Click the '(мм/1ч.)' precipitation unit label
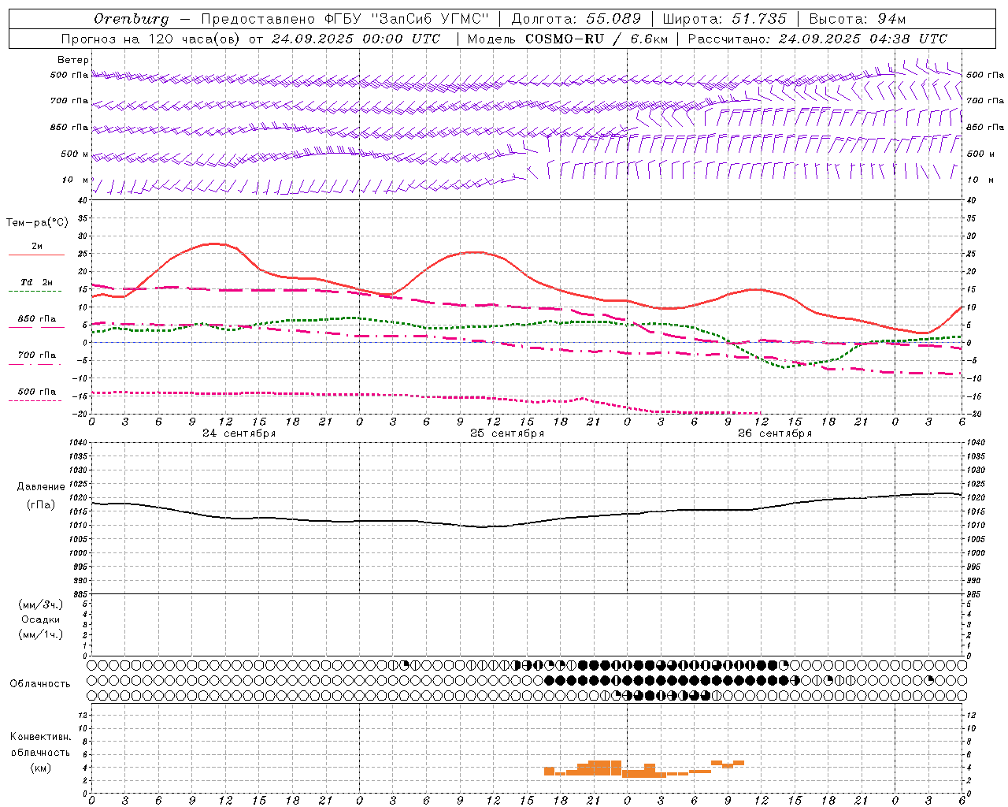The height and width of the screenshot is (807, 1008). [x=41, y=634]
